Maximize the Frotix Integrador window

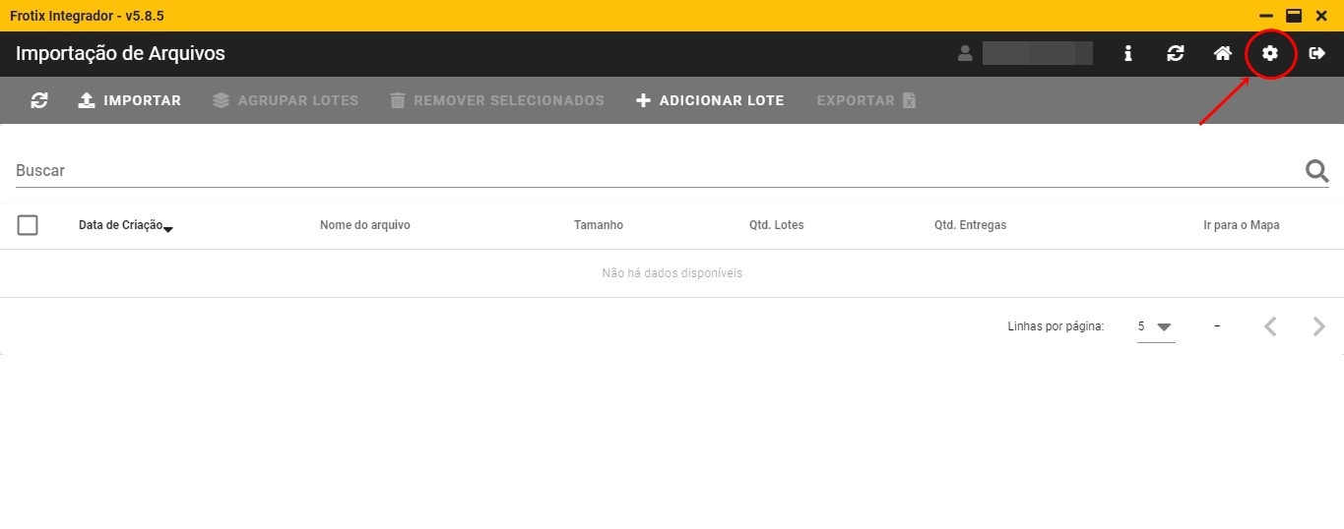1294,16
